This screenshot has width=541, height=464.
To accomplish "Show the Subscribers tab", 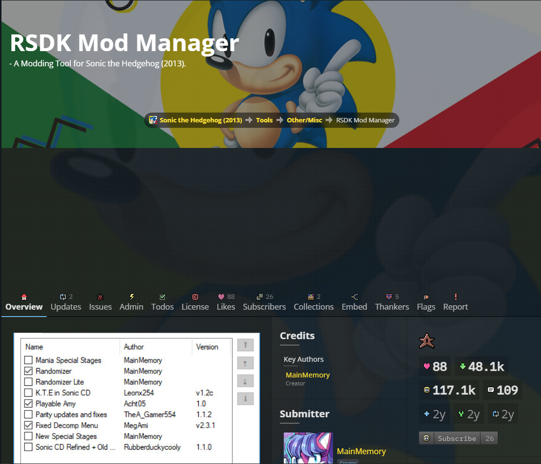I will (x=264, y=303).
